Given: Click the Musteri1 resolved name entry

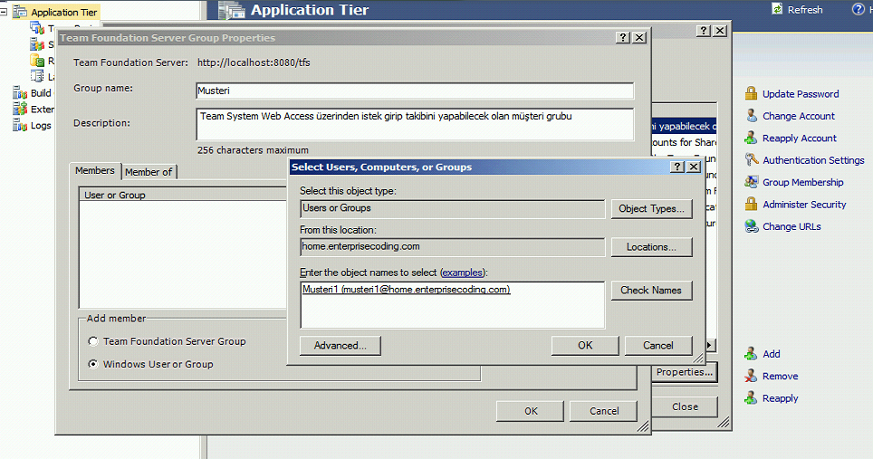Looking at the screenshot, I should [x=406, y=290].
